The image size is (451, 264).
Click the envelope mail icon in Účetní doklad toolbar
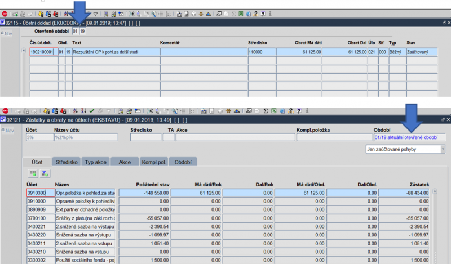click(x=121, y=14)
